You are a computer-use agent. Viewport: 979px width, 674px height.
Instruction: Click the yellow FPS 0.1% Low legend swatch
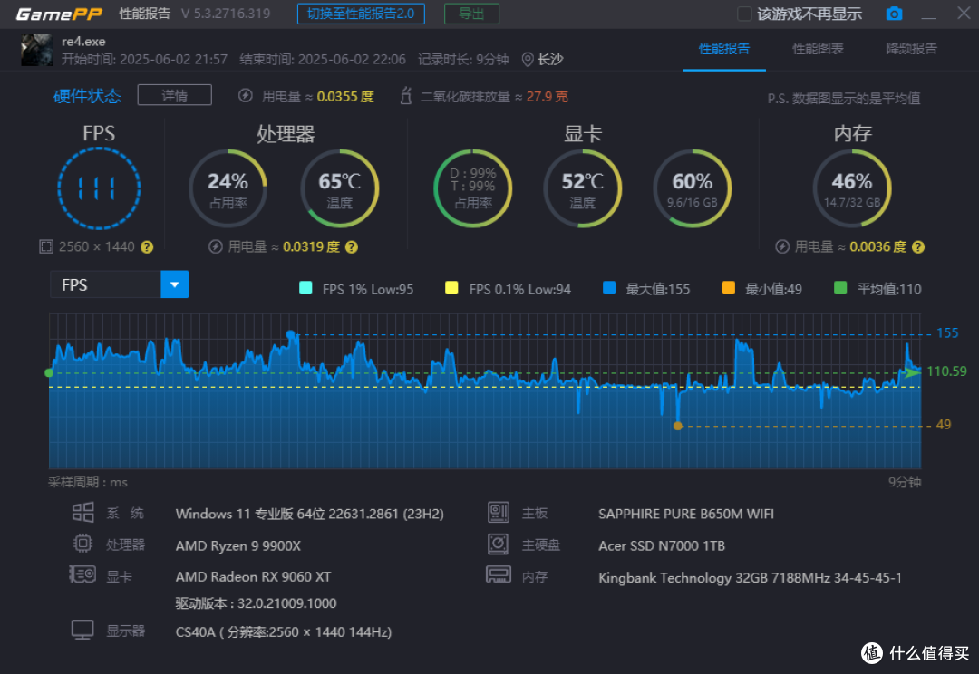click(451, 288)
